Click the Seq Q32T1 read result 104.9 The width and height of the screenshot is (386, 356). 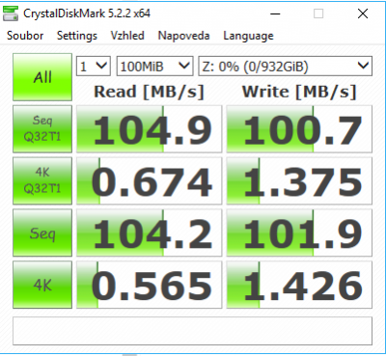(x=150, y=129)
